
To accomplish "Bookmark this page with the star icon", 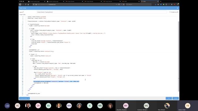I will (x=124, y=4).
